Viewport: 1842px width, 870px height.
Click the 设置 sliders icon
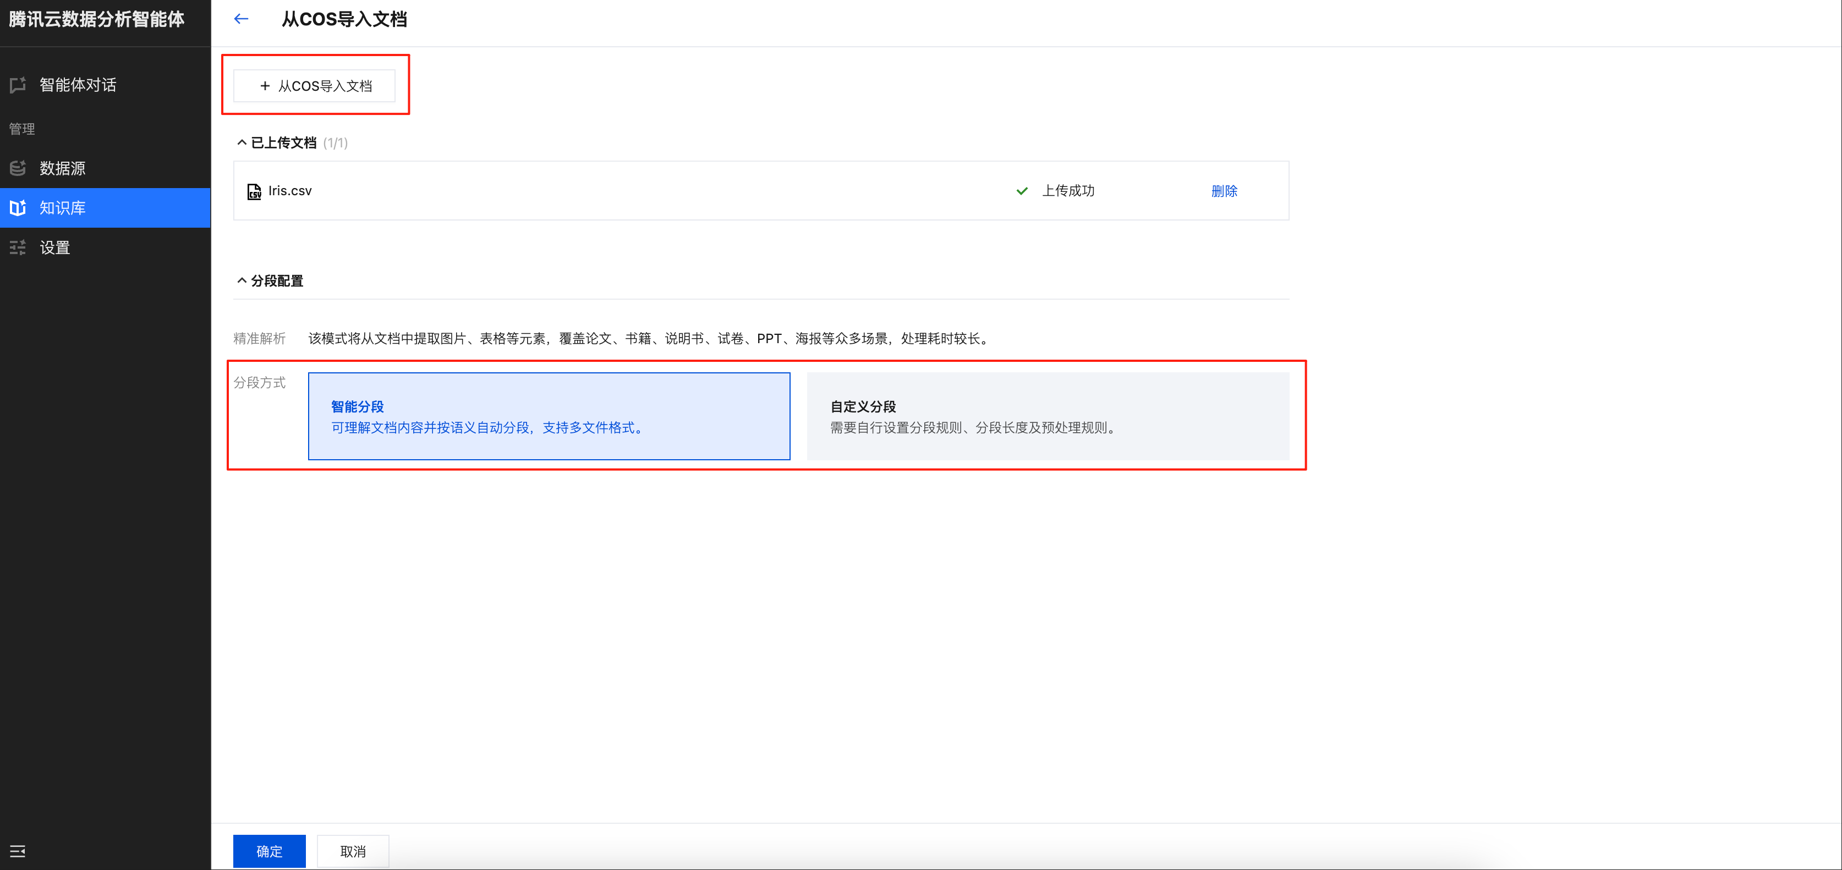(x=18, y=248)
